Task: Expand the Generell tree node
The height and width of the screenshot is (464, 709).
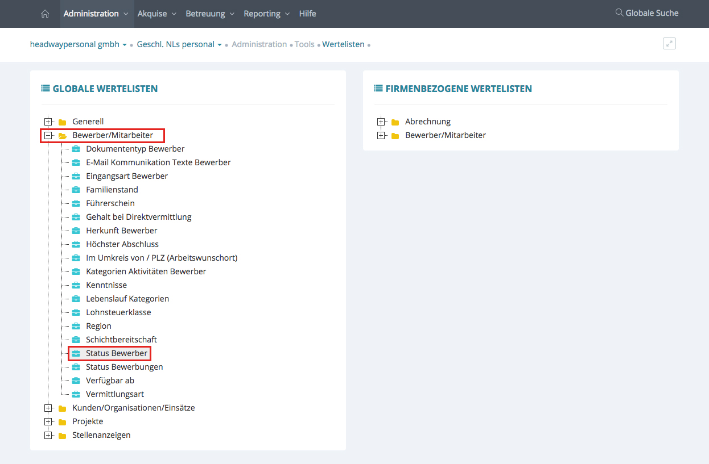Action: click(x=48, y=122)
